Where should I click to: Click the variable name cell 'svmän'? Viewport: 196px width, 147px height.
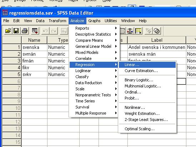point(34,54)
